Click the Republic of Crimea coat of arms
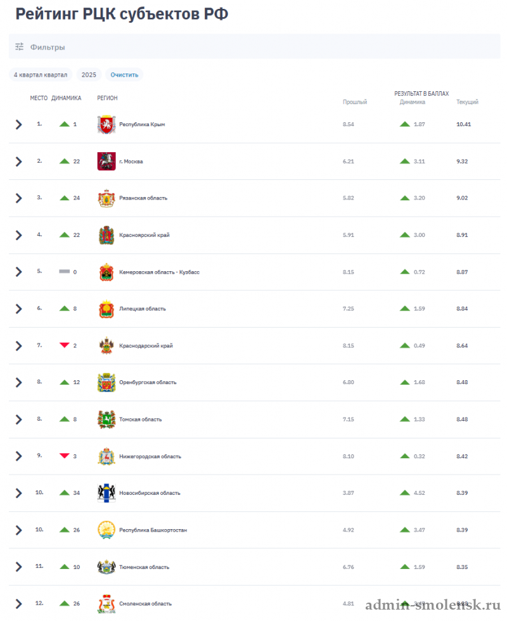Screen dimensions: 507x621 [x=106, y=124]
